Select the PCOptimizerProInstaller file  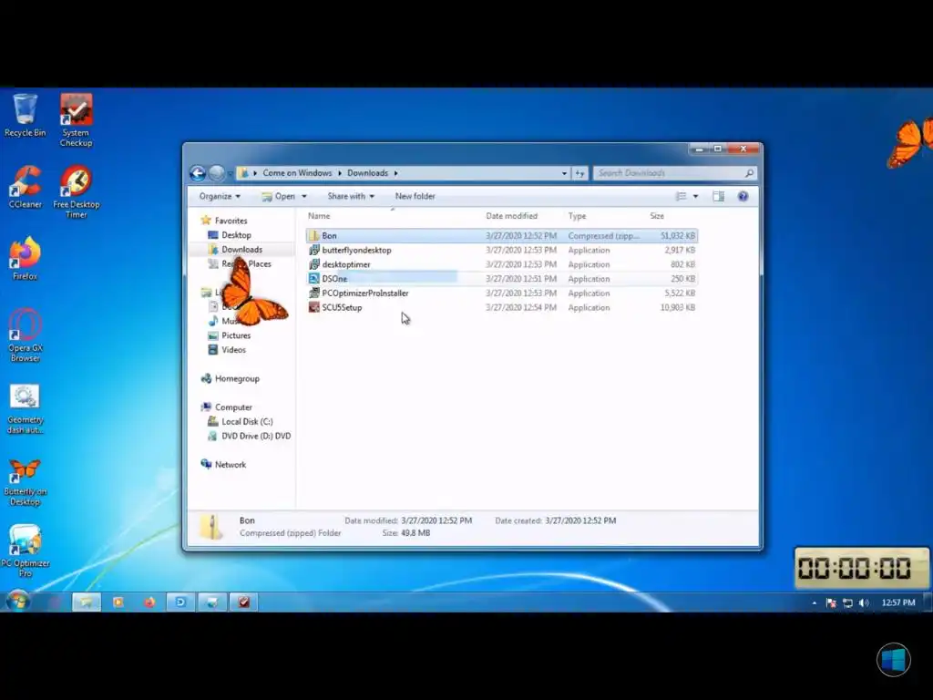click(502, 293)
